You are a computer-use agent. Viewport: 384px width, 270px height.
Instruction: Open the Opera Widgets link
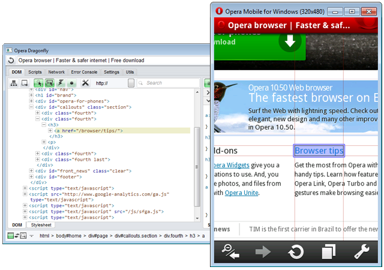click(232, 165)
